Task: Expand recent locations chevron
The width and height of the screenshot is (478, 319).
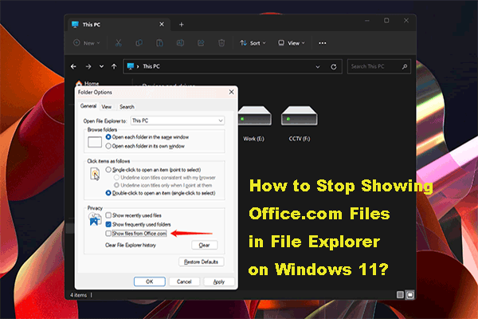Action: tap(101, 66)
